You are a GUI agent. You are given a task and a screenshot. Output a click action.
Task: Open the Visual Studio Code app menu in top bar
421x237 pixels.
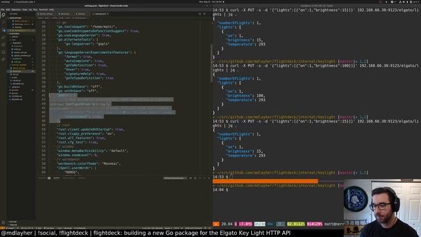(25, 1)
